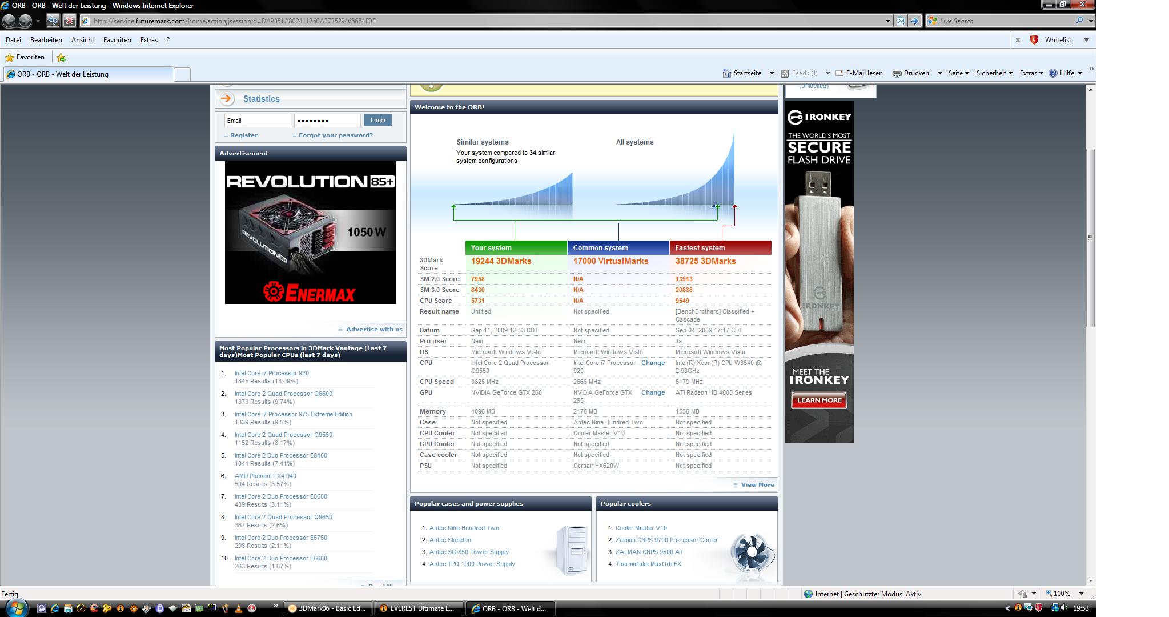The image size is (1169, 617).
Task: Click the Live Search magnifier icon
Action: tap(1079, 21)
